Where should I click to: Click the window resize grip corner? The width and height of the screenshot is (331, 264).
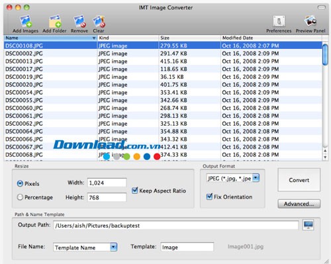point(326,261)
